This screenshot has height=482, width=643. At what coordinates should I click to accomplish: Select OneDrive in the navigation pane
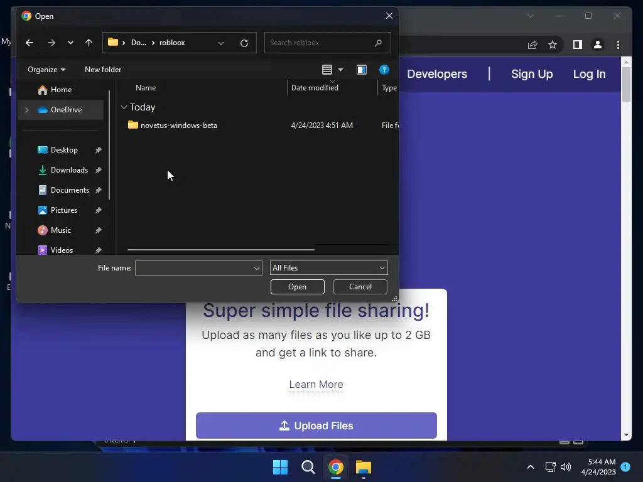point(61,110)
